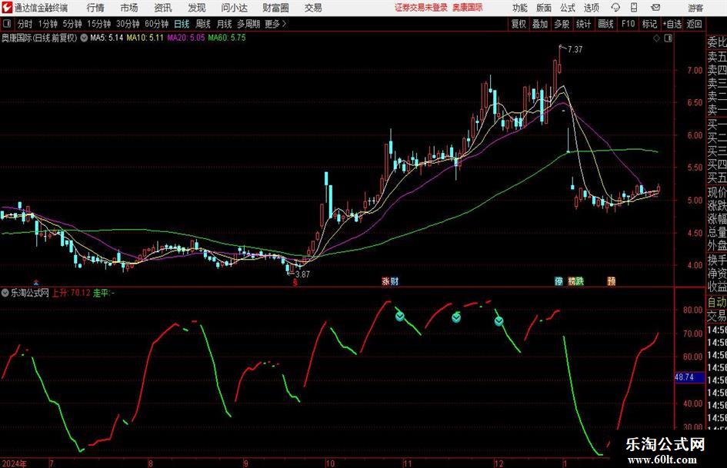727x468 pixels.
Task: Open the 交易 menu
Action: pyautogui.click(x=313, y=8)
